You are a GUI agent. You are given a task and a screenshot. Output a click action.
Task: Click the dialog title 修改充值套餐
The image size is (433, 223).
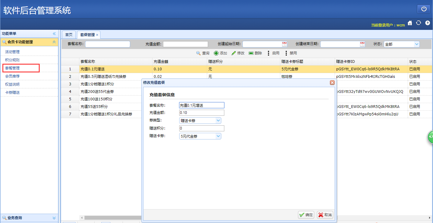pos(154,83)
